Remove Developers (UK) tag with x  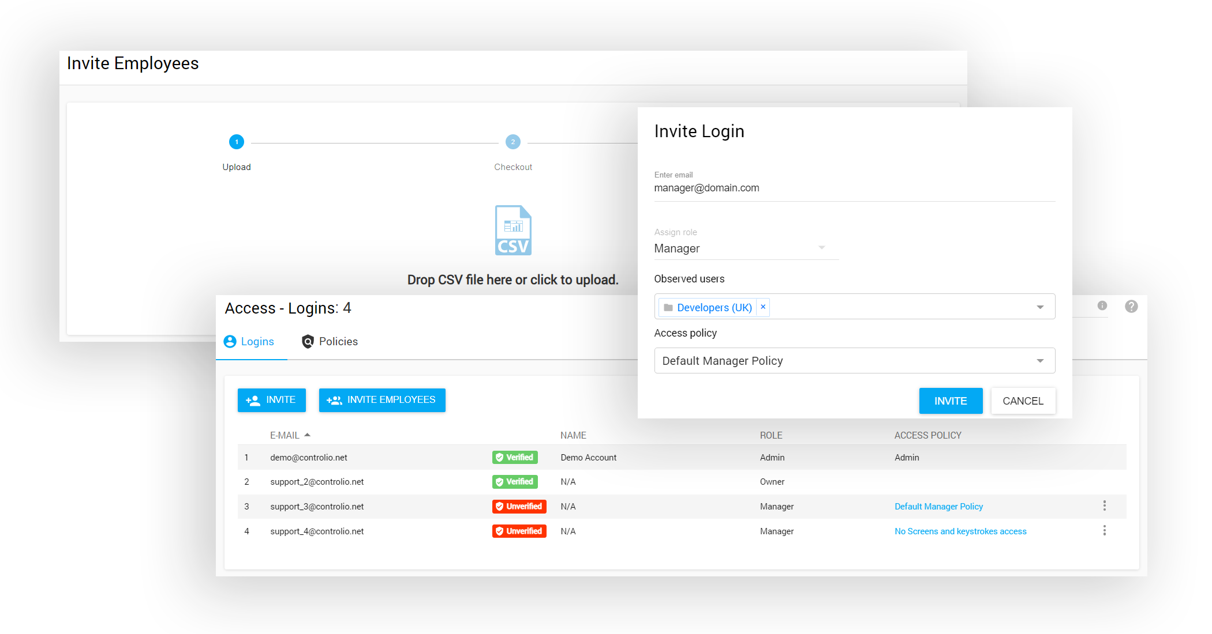click(x=763, y=307)
